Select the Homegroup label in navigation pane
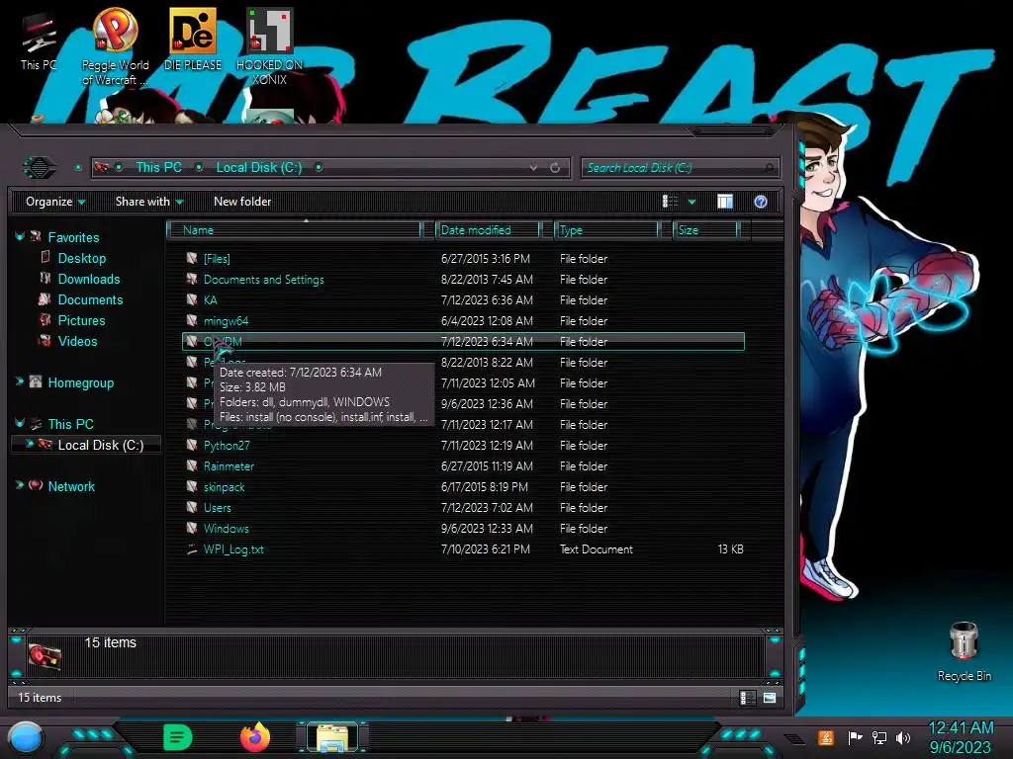This screenshot has height=759, width=1013. (x=81, y=382)
